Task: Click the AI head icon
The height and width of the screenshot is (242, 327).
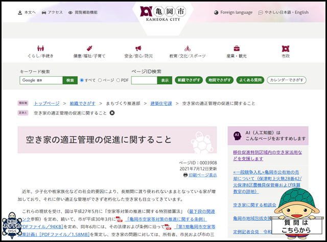Action: pos(237,136)
